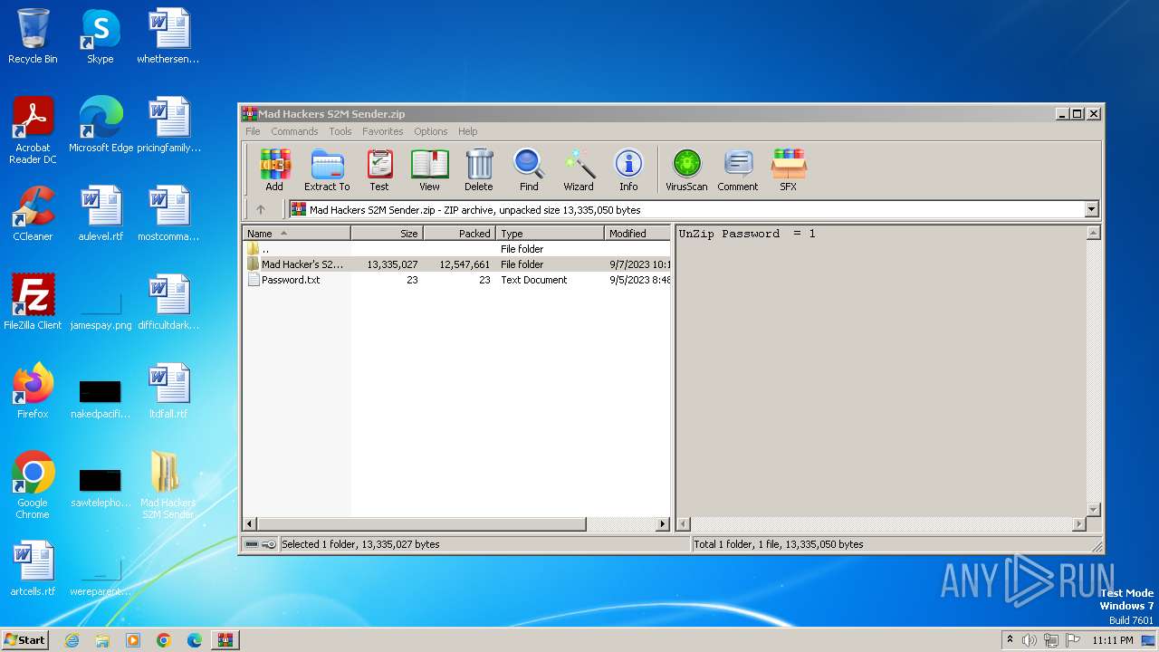Click the Delete toolbar icon
This screenshot has width=1159, height=652.
479,170
